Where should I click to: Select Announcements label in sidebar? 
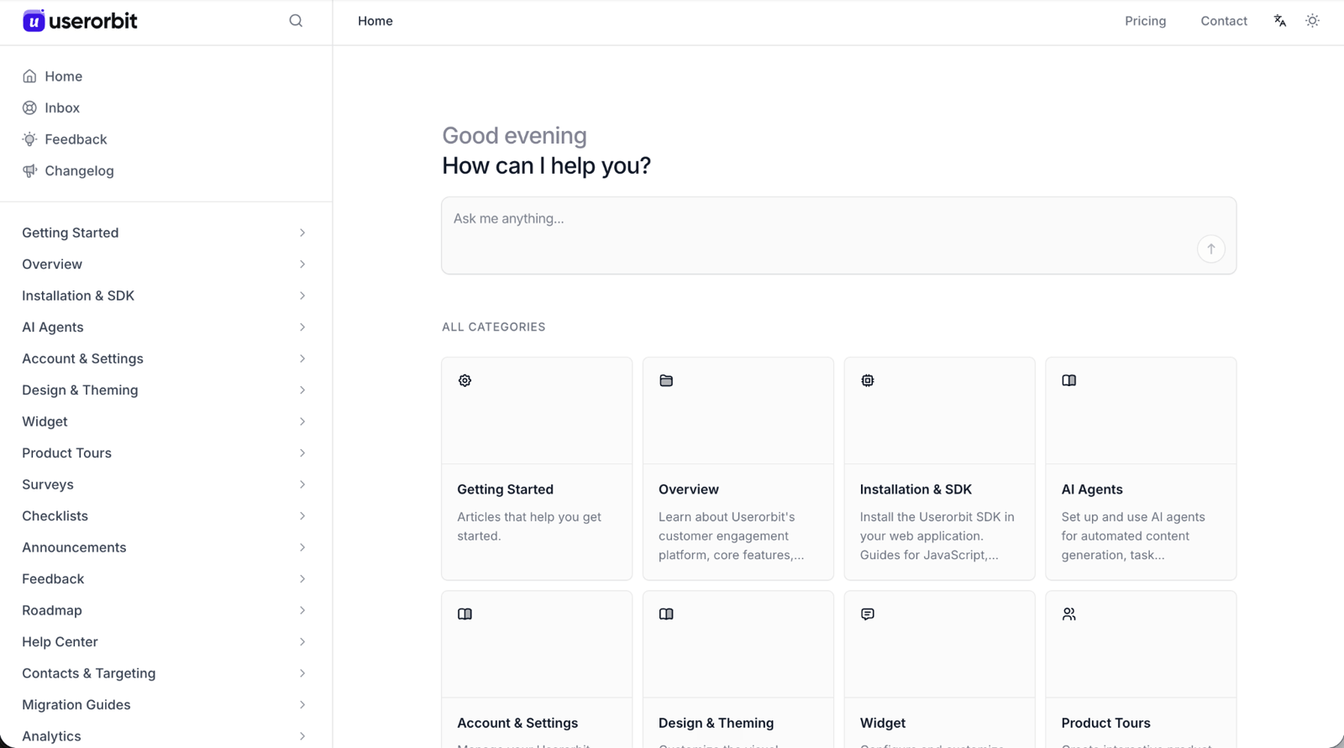click(74, 547)
